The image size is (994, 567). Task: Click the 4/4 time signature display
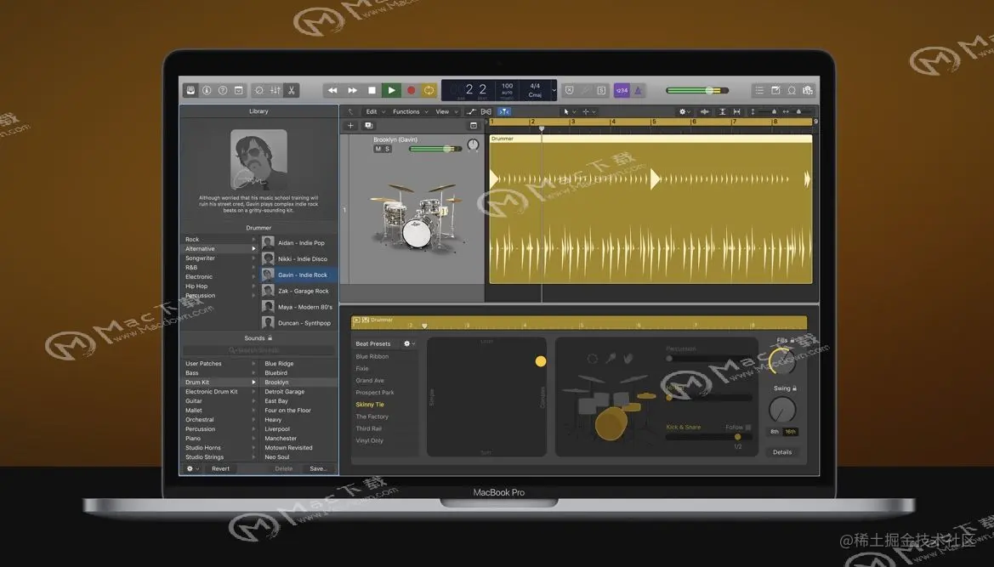(x=535, y=86)
